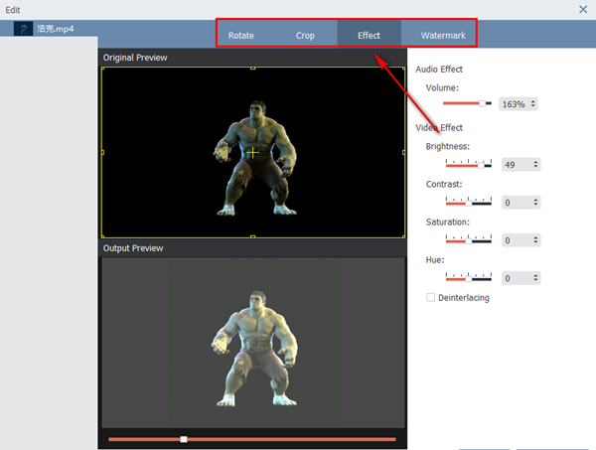Click the left-middle crop handle
The image size is (596, 450).
pos(102,152)
